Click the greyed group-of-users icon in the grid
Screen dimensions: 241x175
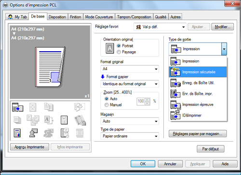(49, 133)
